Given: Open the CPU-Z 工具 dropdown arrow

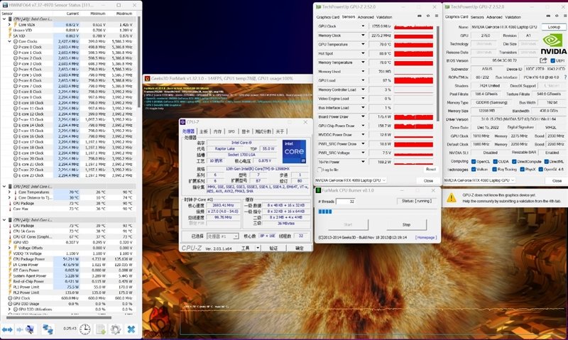Looking at the screenshot, I should click(258, 248).
